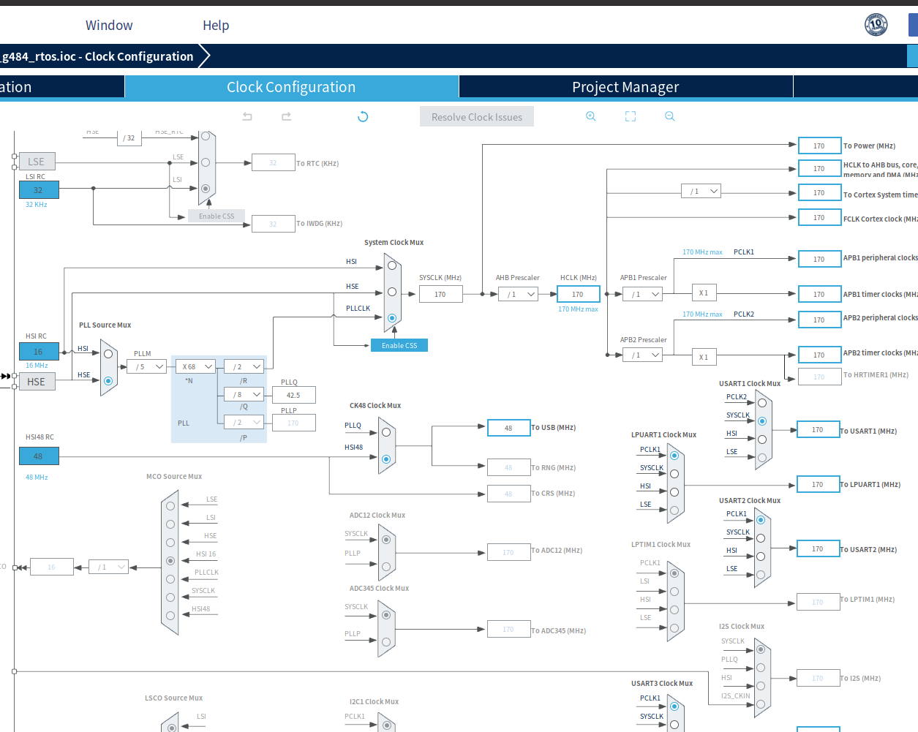This screenshot has width=918, height=732.
Task: Zoom in on the clock diagram
Action: 591,116
